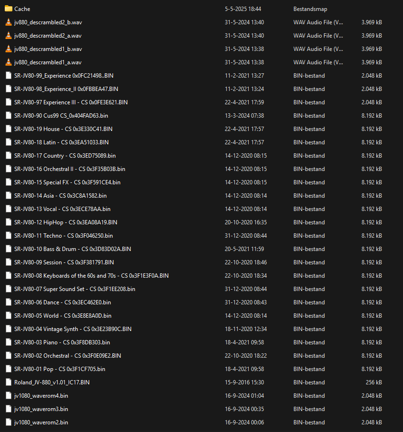
Task: Click the file name 'SR-JV80-99_Experience 0x0FC21498..BIN'
Action: point(64,75)
